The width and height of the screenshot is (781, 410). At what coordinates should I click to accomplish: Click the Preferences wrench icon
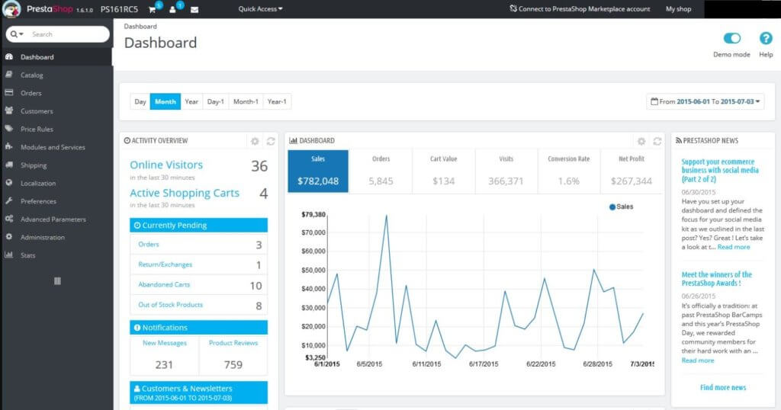pyautogui.click(x=9, y=201)
